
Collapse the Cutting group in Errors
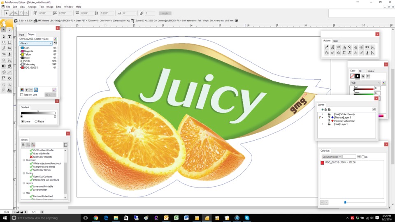[x=24, y=173]
